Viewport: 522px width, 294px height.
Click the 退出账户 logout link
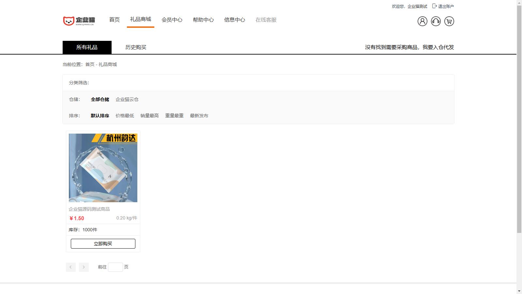pyautogui.click(x=443, y=6)
